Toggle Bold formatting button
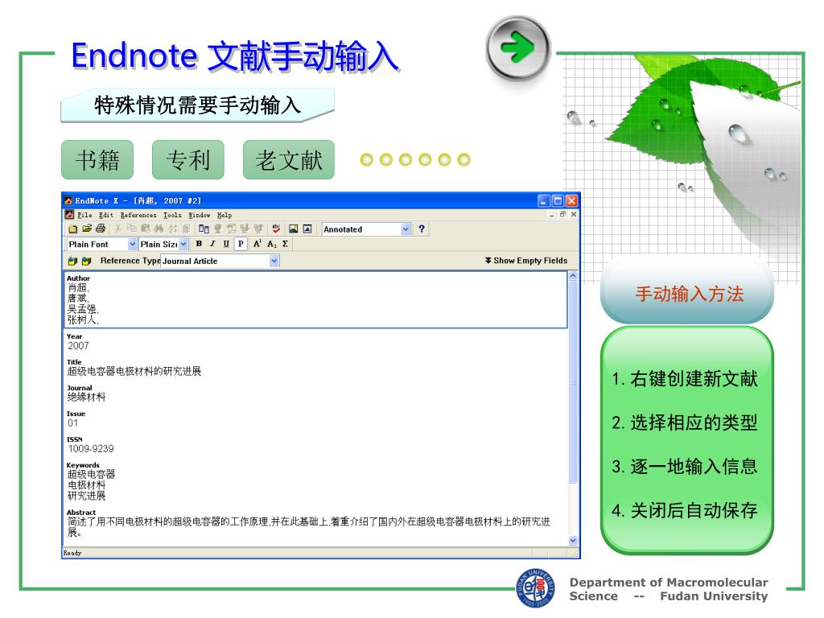Viewport: 824px width, 618px height. (x=199, y=243)
